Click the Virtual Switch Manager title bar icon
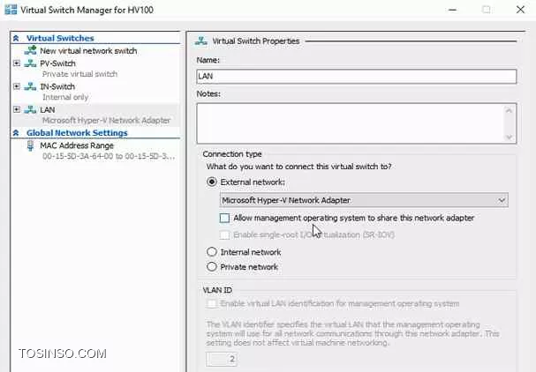The height and width of the screenshot is (372, 536). pyautogui.click(x=11, y=10)
